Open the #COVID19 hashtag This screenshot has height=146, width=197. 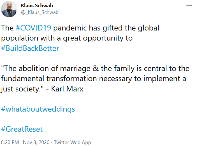tap(33, 28)
